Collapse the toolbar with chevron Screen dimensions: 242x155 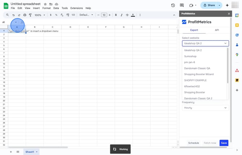click(x=174, y=15)
